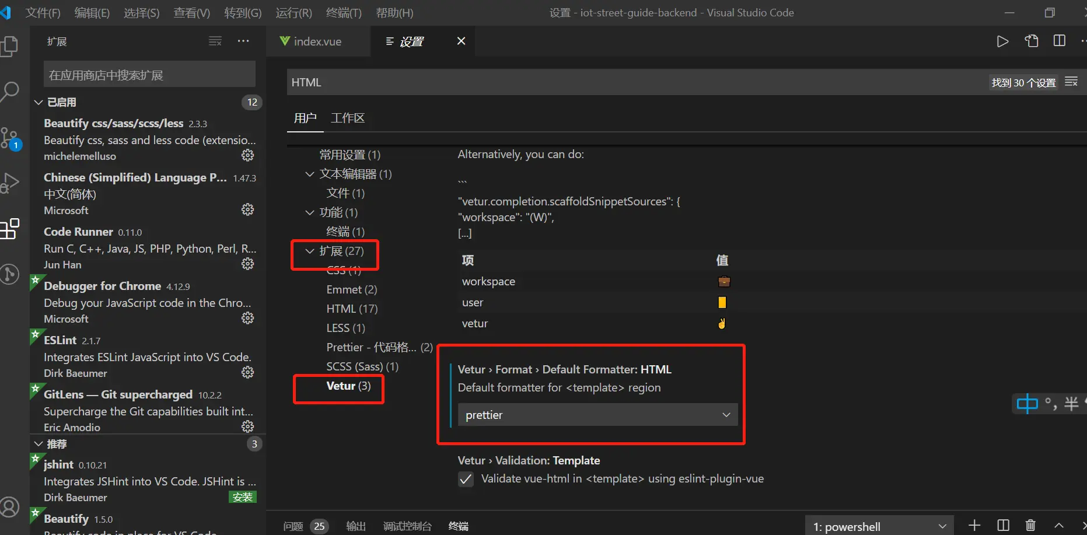Viewport: 1087px width, 535px height.
Task: Select LESS (1) in settings tree
Action: point(345,328)
